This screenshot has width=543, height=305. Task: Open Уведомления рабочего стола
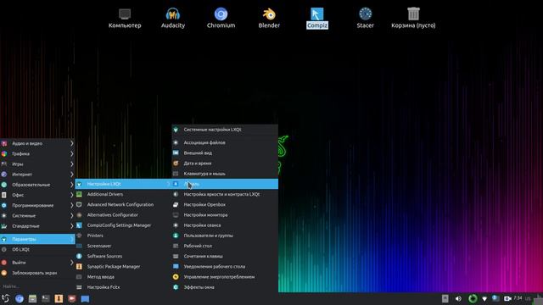(225, 267)
